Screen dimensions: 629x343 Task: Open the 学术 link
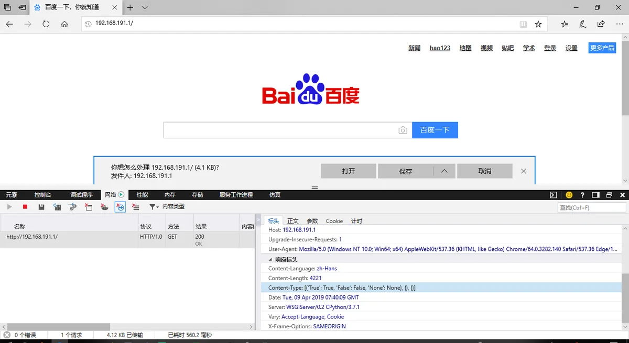click(529, 48)
